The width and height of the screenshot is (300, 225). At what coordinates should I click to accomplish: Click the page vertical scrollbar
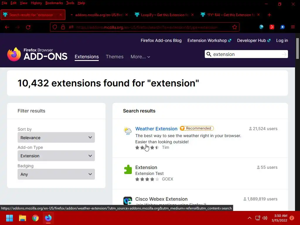[298, 49]
